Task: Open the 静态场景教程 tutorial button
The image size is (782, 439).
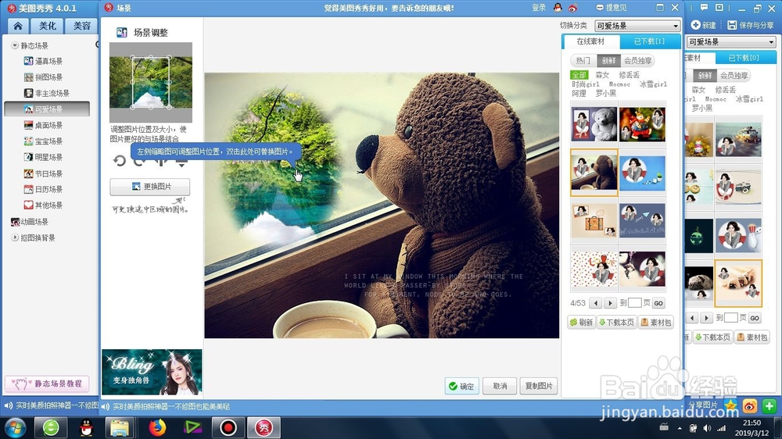Action: (47, 384)
